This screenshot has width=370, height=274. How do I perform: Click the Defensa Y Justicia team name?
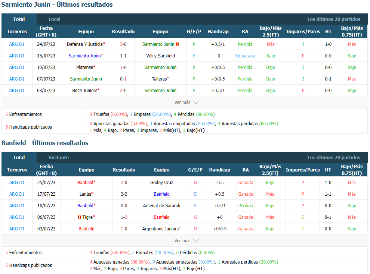[85, 44]
